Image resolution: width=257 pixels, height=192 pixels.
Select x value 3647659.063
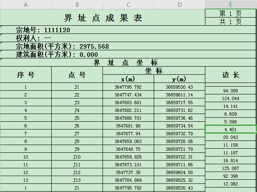click(128, 141)
